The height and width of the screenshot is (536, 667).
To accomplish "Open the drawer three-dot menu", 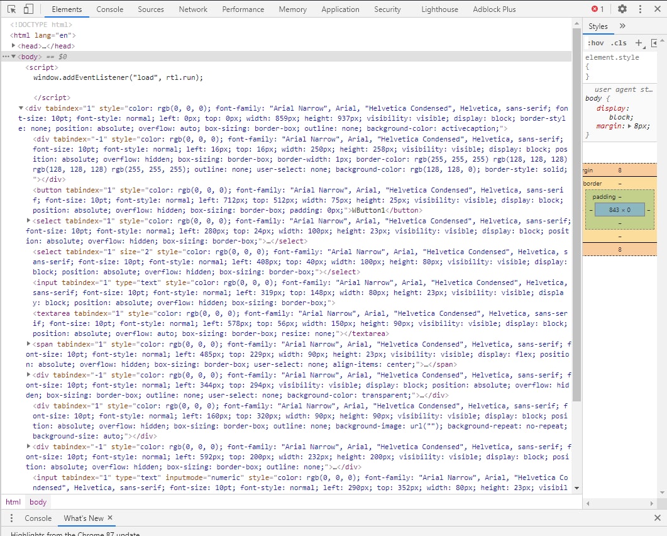I will [x=11, y=518].
